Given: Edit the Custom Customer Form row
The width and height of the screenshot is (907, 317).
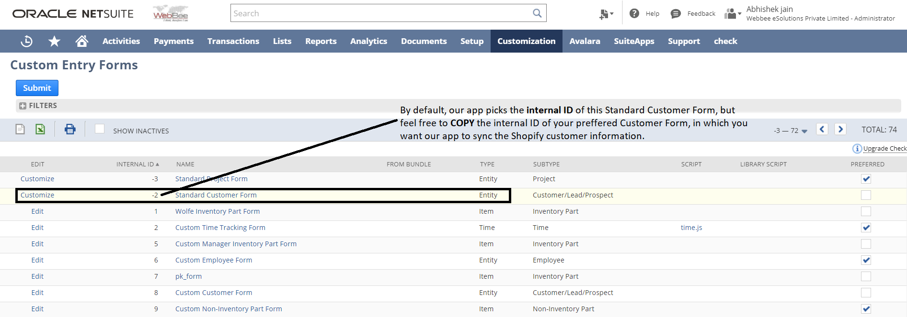Looking at the screenshot, I should [x=37, y=293].
